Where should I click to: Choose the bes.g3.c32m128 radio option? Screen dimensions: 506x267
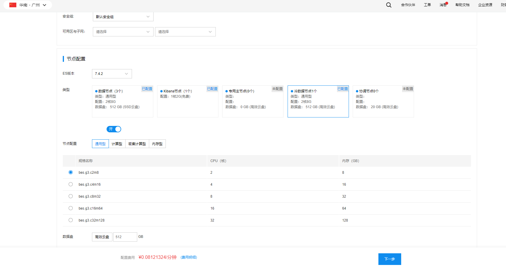click(x=71, y=220)
